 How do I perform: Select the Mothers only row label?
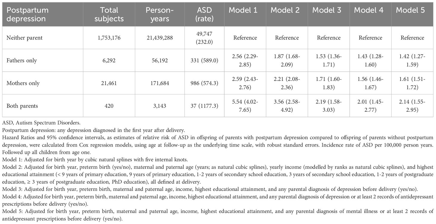[22, 83]
